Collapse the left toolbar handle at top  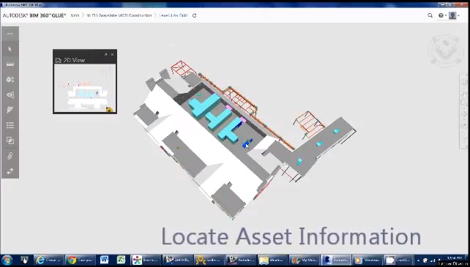(10, 34)
